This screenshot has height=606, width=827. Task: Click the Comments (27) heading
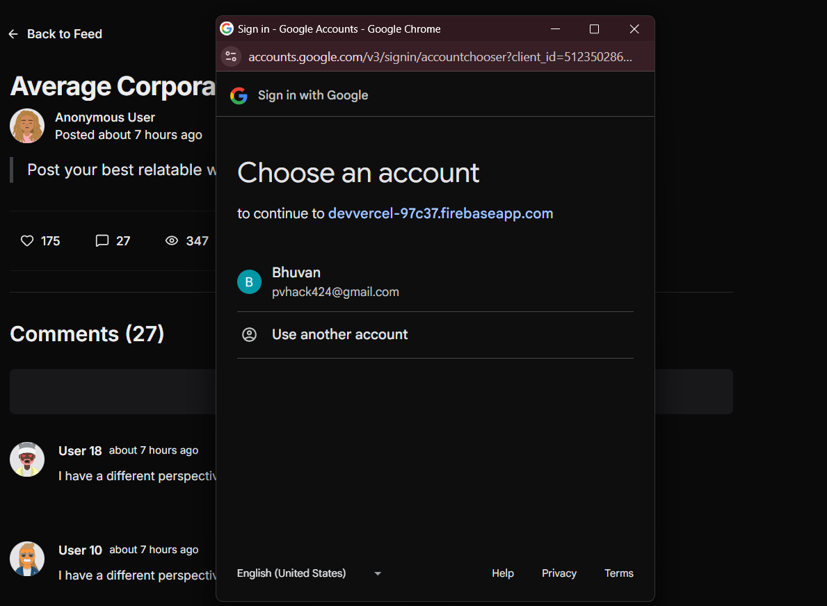point(87,334)
